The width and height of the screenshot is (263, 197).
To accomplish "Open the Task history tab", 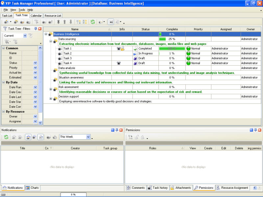I will click(x=158, y=188).
